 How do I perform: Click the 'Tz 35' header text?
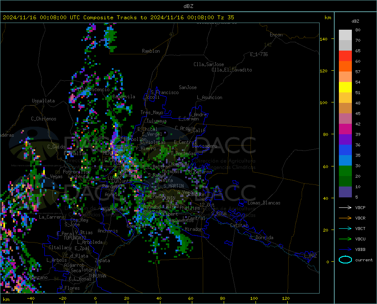(225, 18)
